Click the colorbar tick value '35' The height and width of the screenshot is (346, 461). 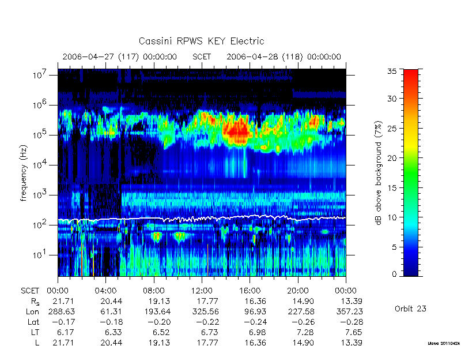[x=392, y=71]
